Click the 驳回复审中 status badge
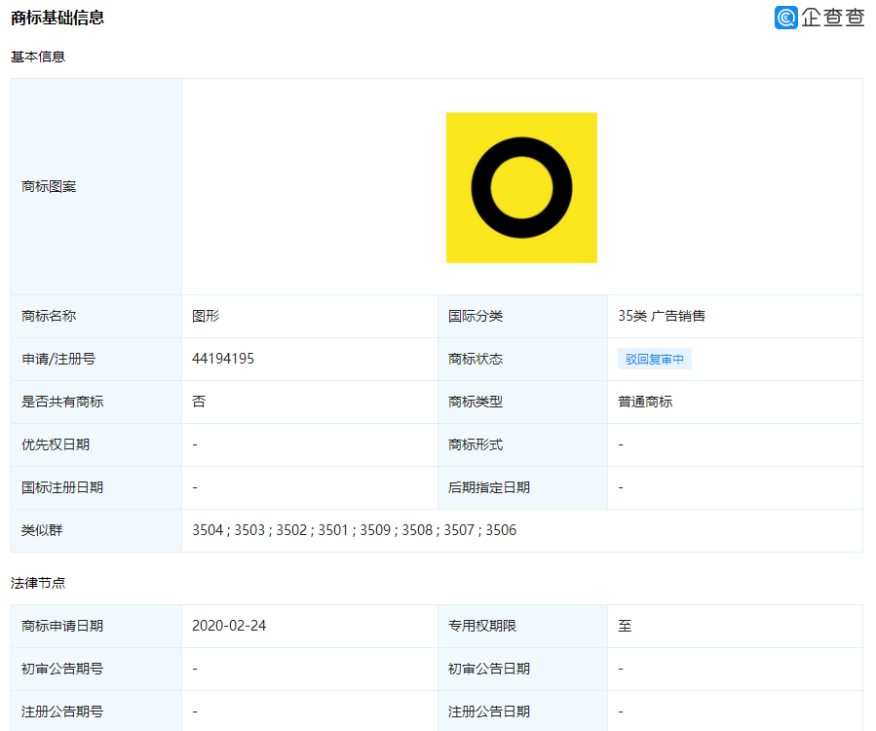The image size is (876, 731). 654,359
